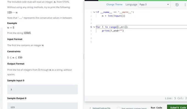Click the Example heading

pyautogui.click(x=12, y=23)
